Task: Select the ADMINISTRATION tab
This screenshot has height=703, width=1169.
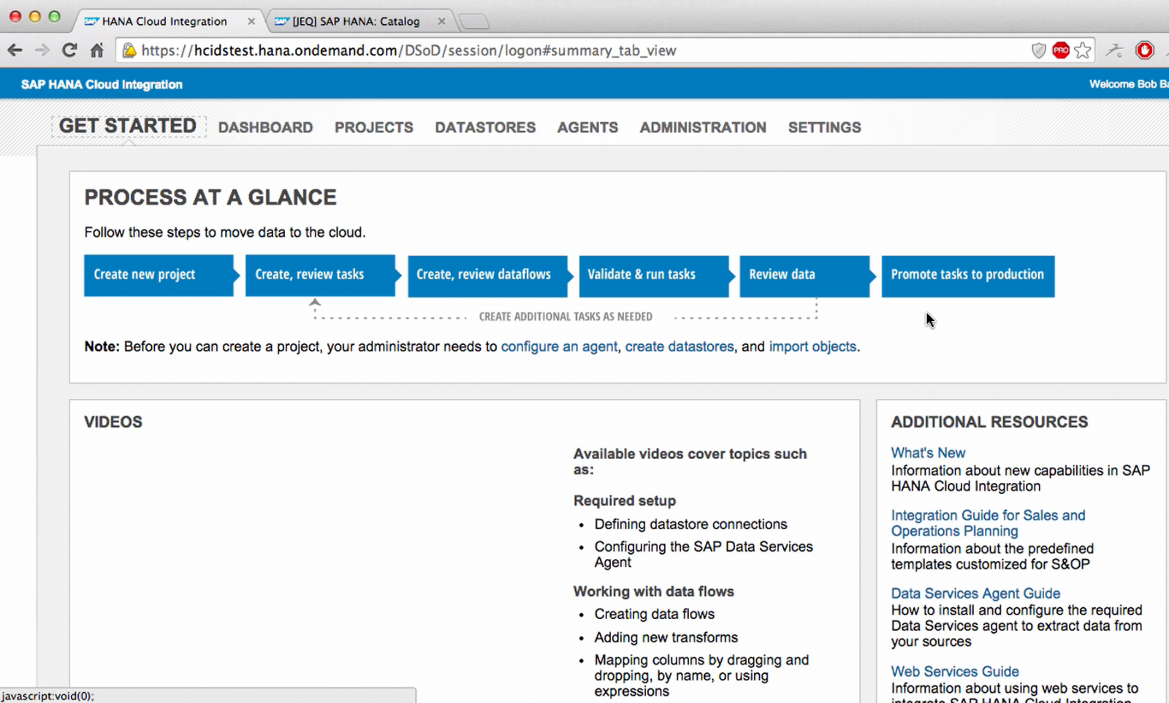Action: click(x=703, y=127)
